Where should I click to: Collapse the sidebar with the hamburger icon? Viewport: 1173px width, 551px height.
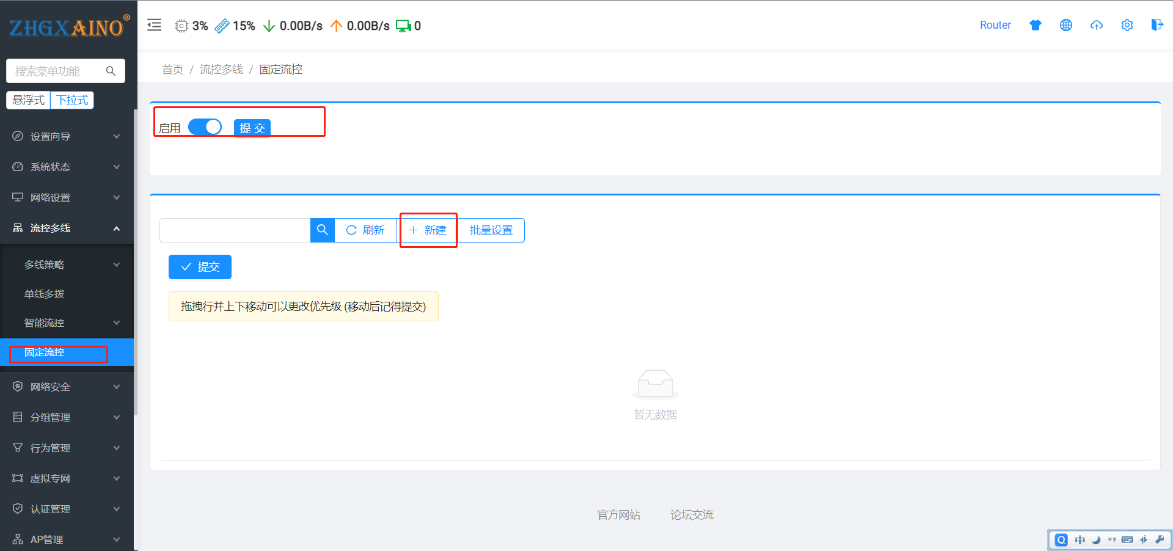155,25
